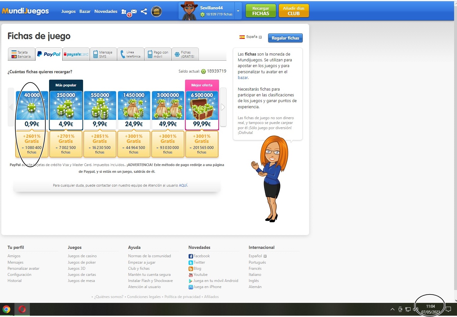Click the taskbar clock showing 11:04
Viewport: 457px width, 317px height.
430,309
